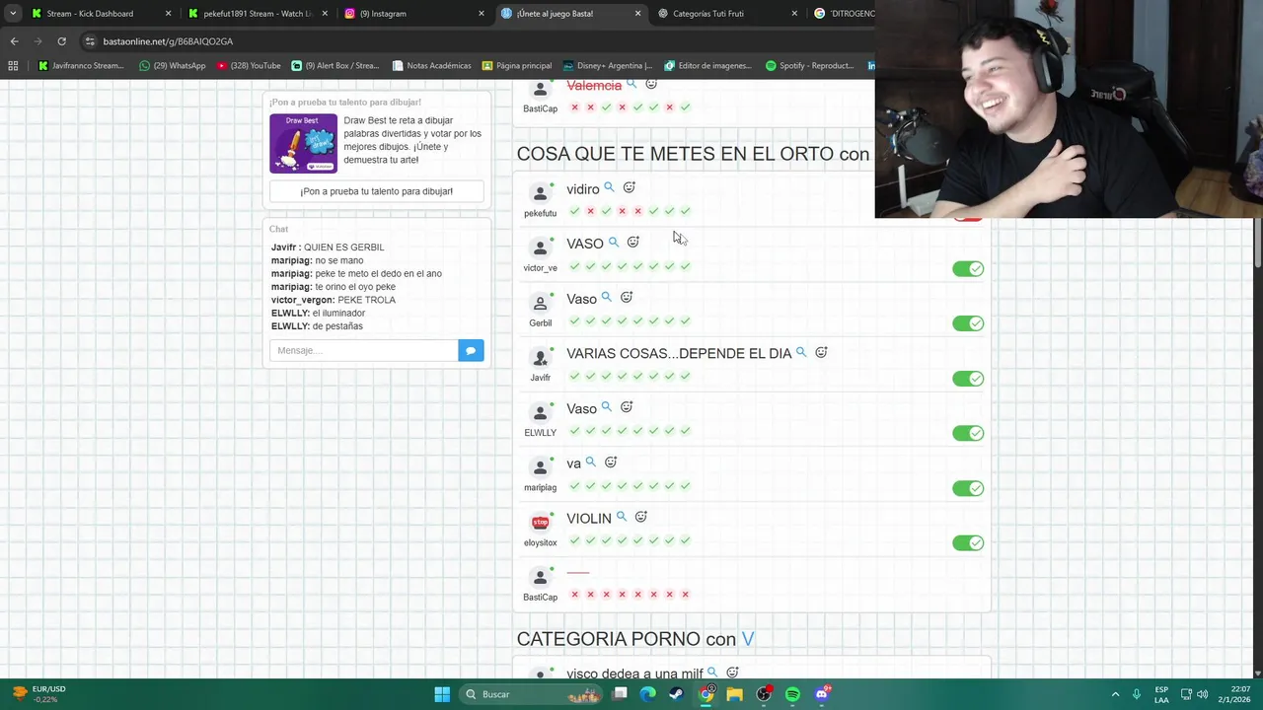Open Discord from the taskbar
This screenshot has width=1263, height=710.
coord(822,694)
